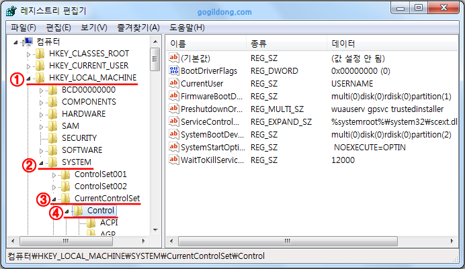The height and width of the screenshot is (269, 465).
Task: Expand the COMPONENTS key
Action: tap(41, 103)
